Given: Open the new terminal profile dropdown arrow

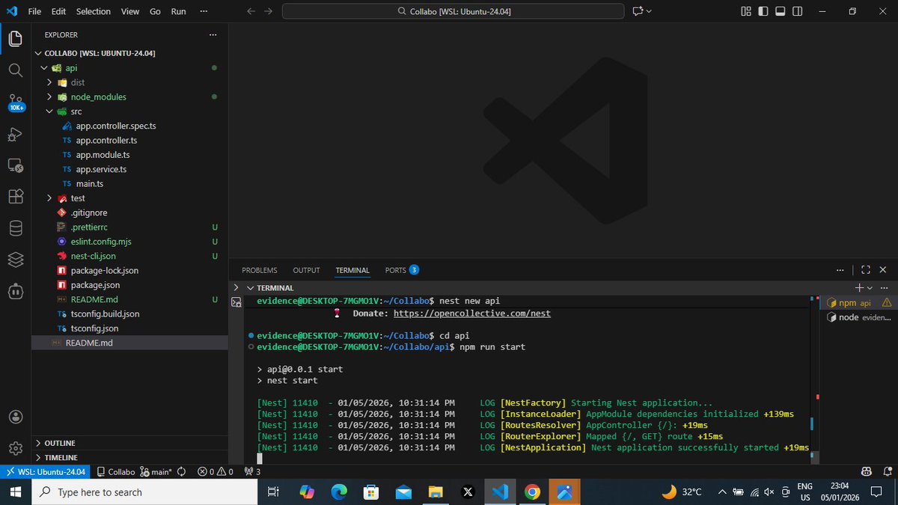Looking at the screenshot, I should point(870,287).
